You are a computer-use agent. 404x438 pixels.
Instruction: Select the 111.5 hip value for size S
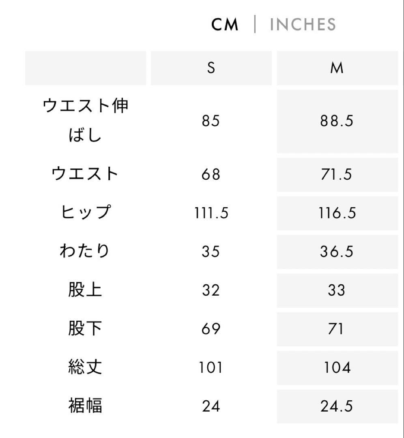tap(211, 213)
